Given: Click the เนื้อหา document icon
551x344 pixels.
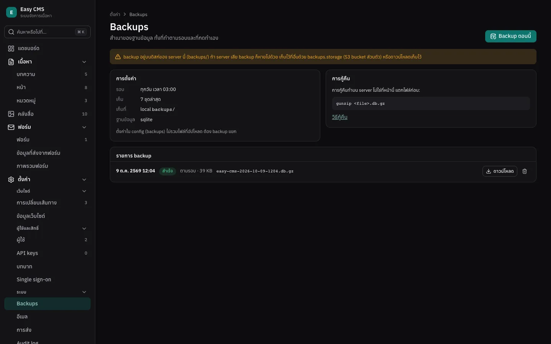Looking at the screenshot, I should point(11,62).
